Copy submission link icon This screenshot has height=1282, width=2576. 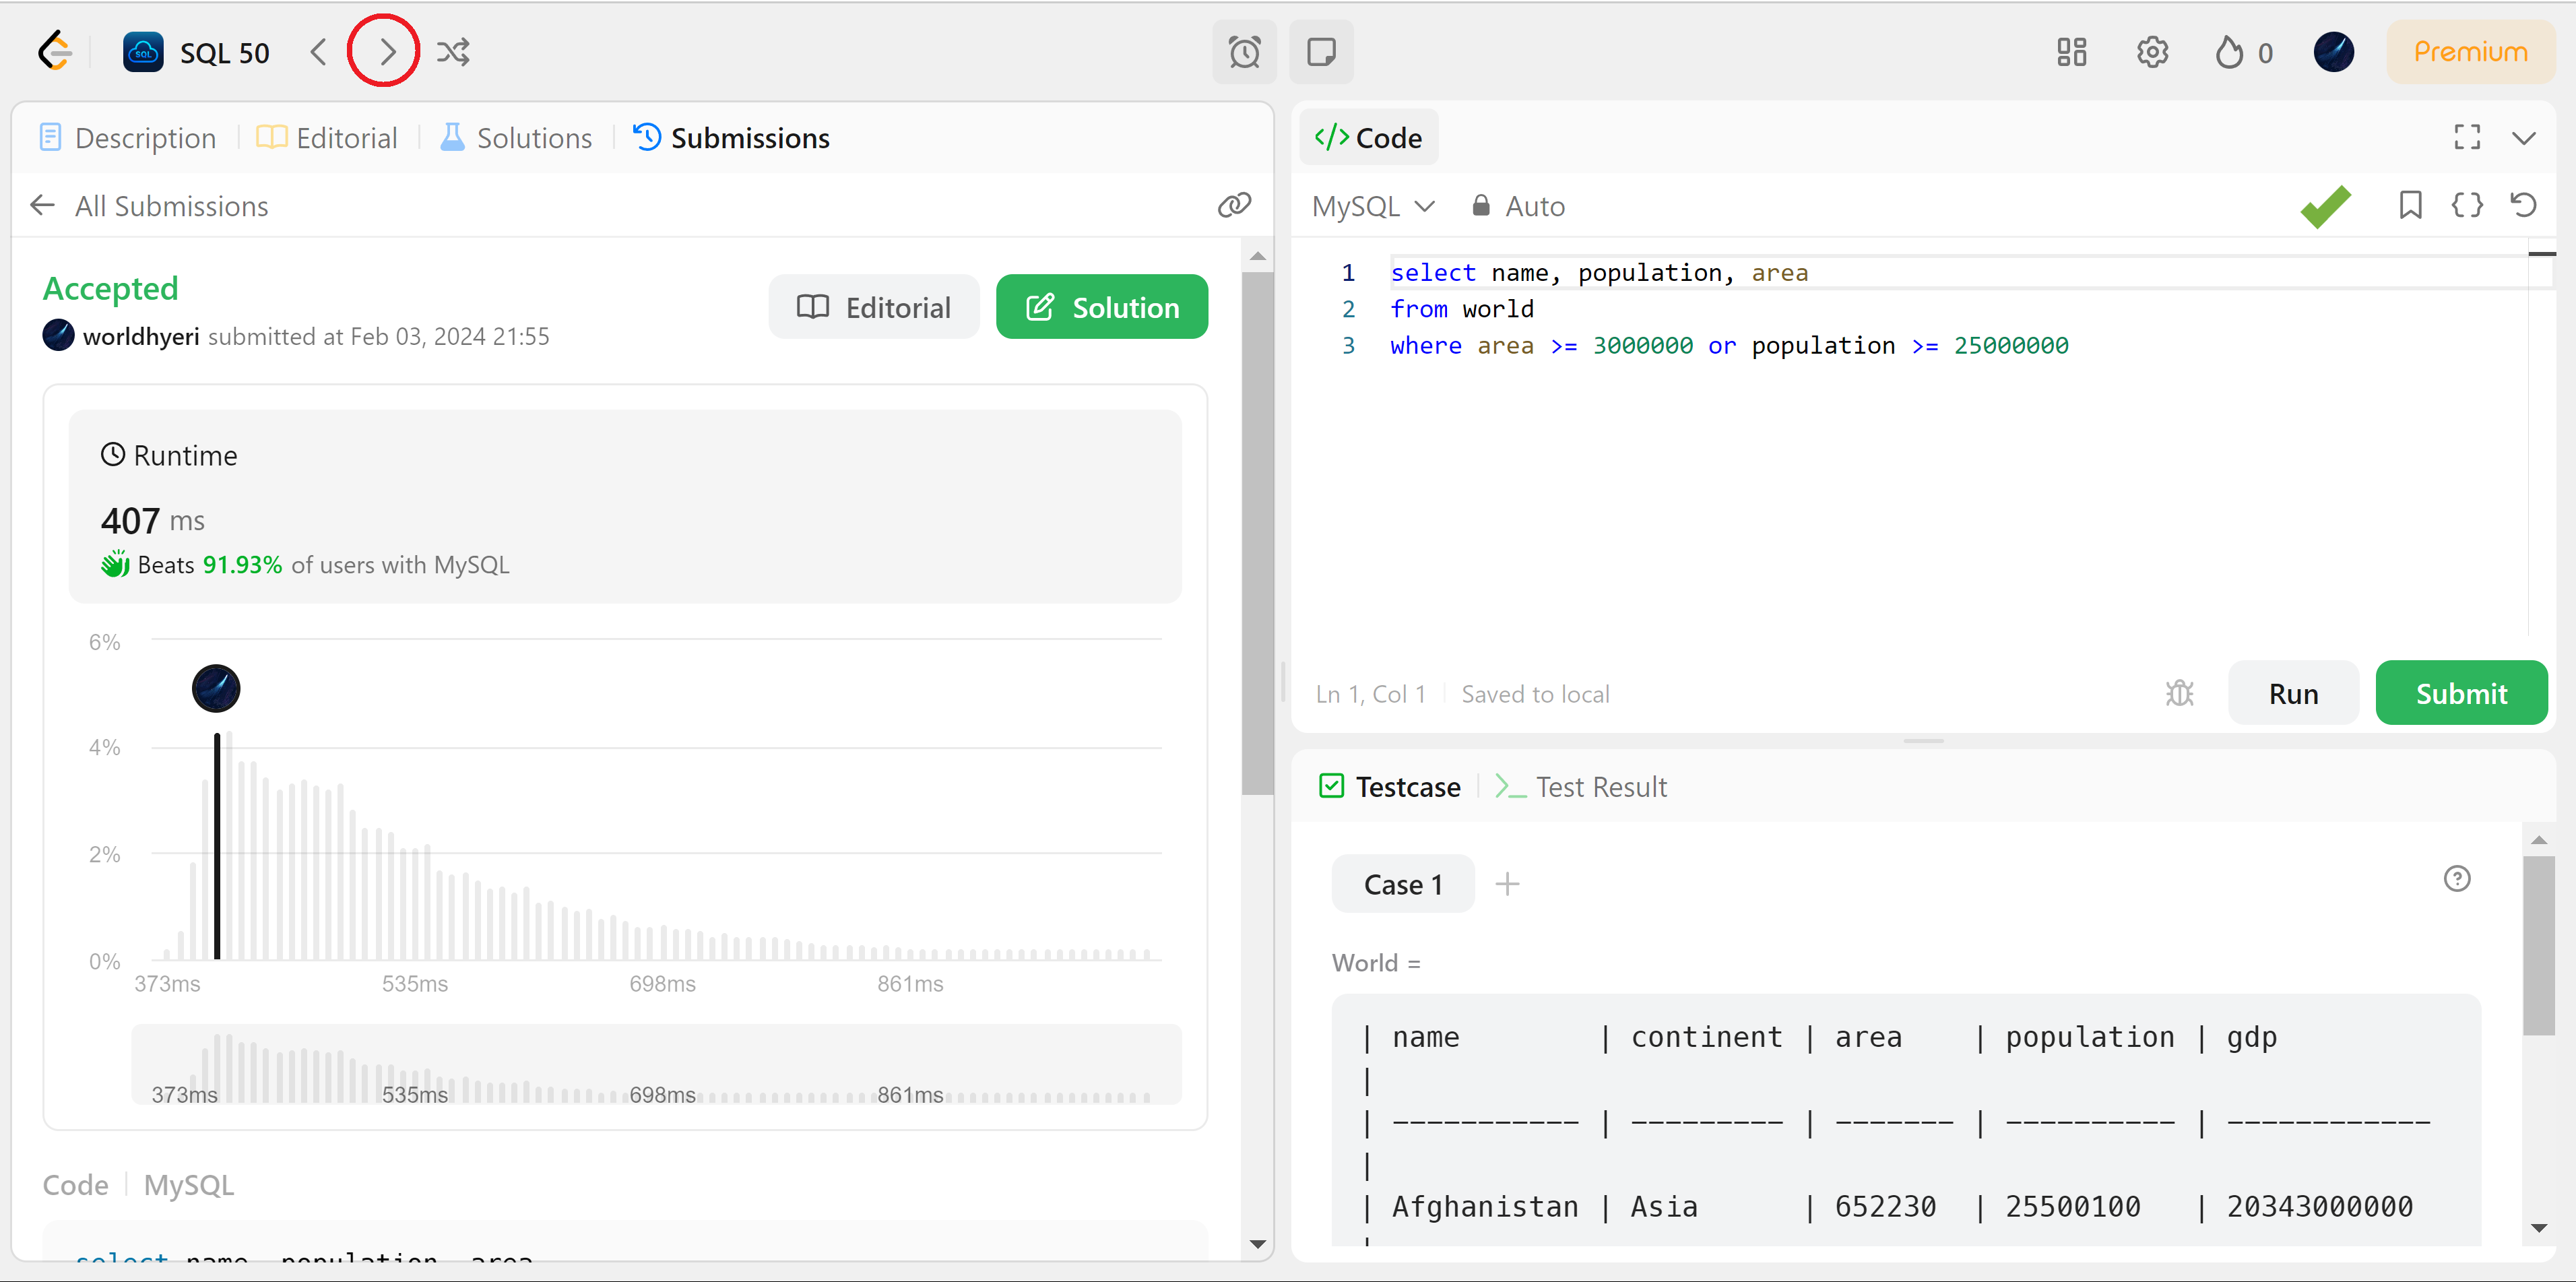pos(1234,206)
